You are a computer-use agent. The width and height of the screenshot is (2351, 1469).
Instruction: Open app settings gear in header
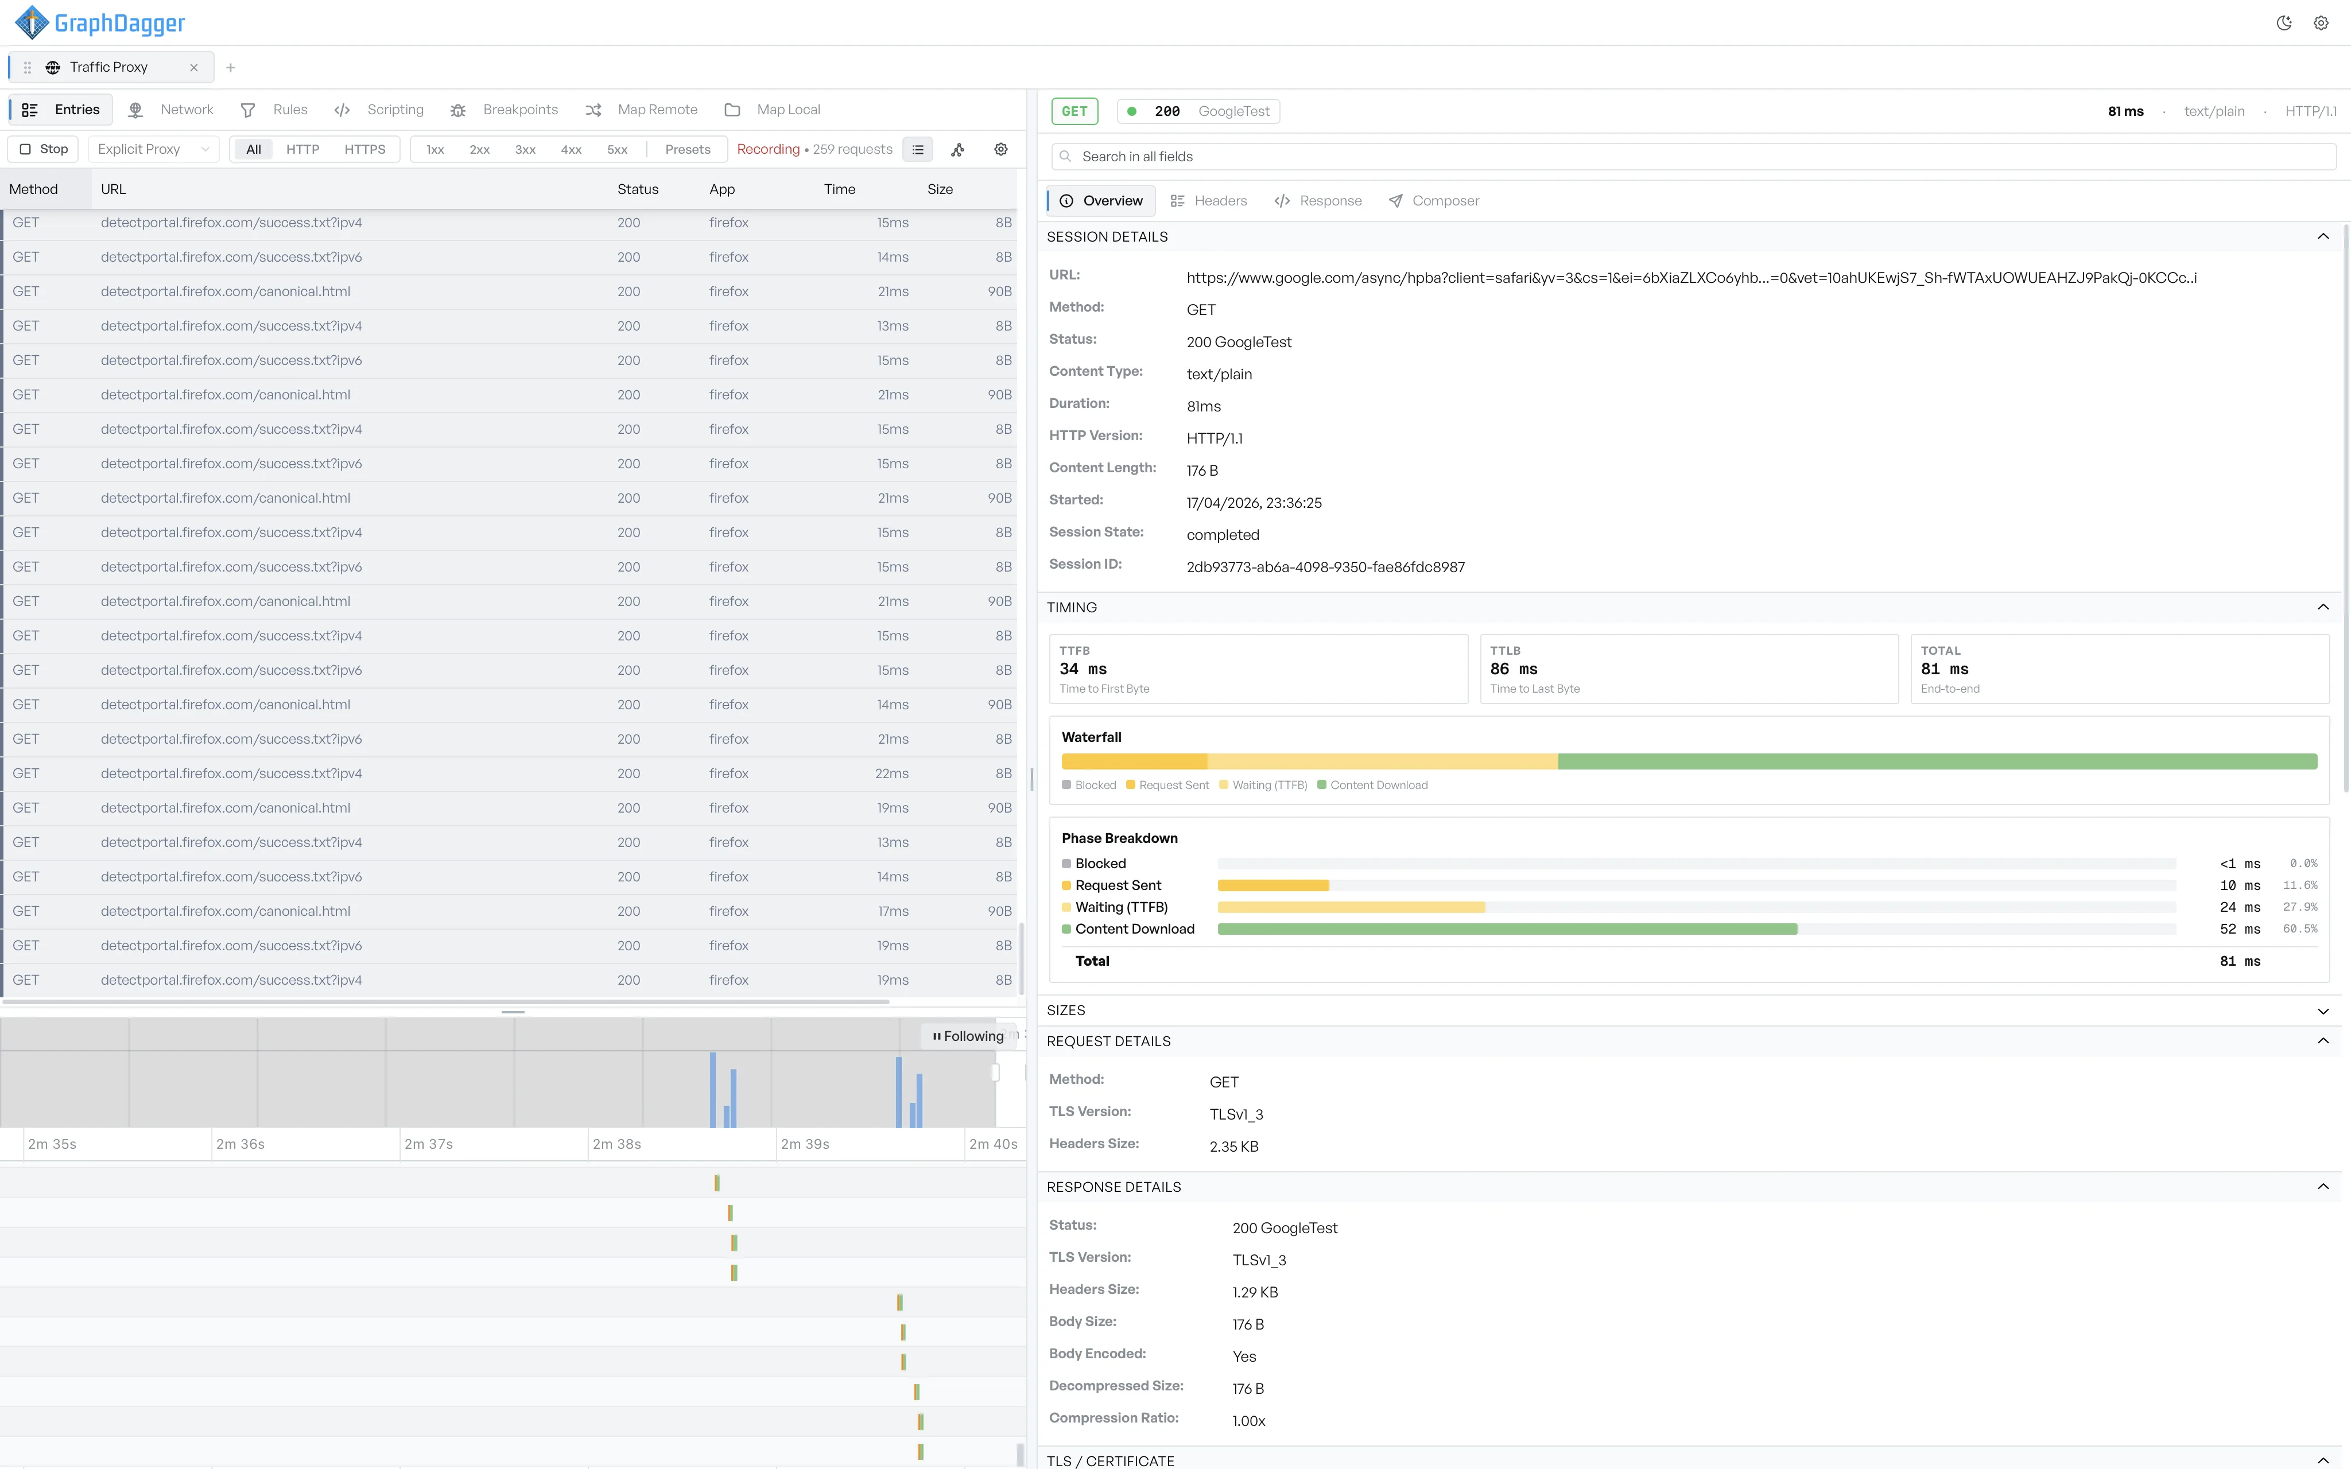coord(2321,24)
